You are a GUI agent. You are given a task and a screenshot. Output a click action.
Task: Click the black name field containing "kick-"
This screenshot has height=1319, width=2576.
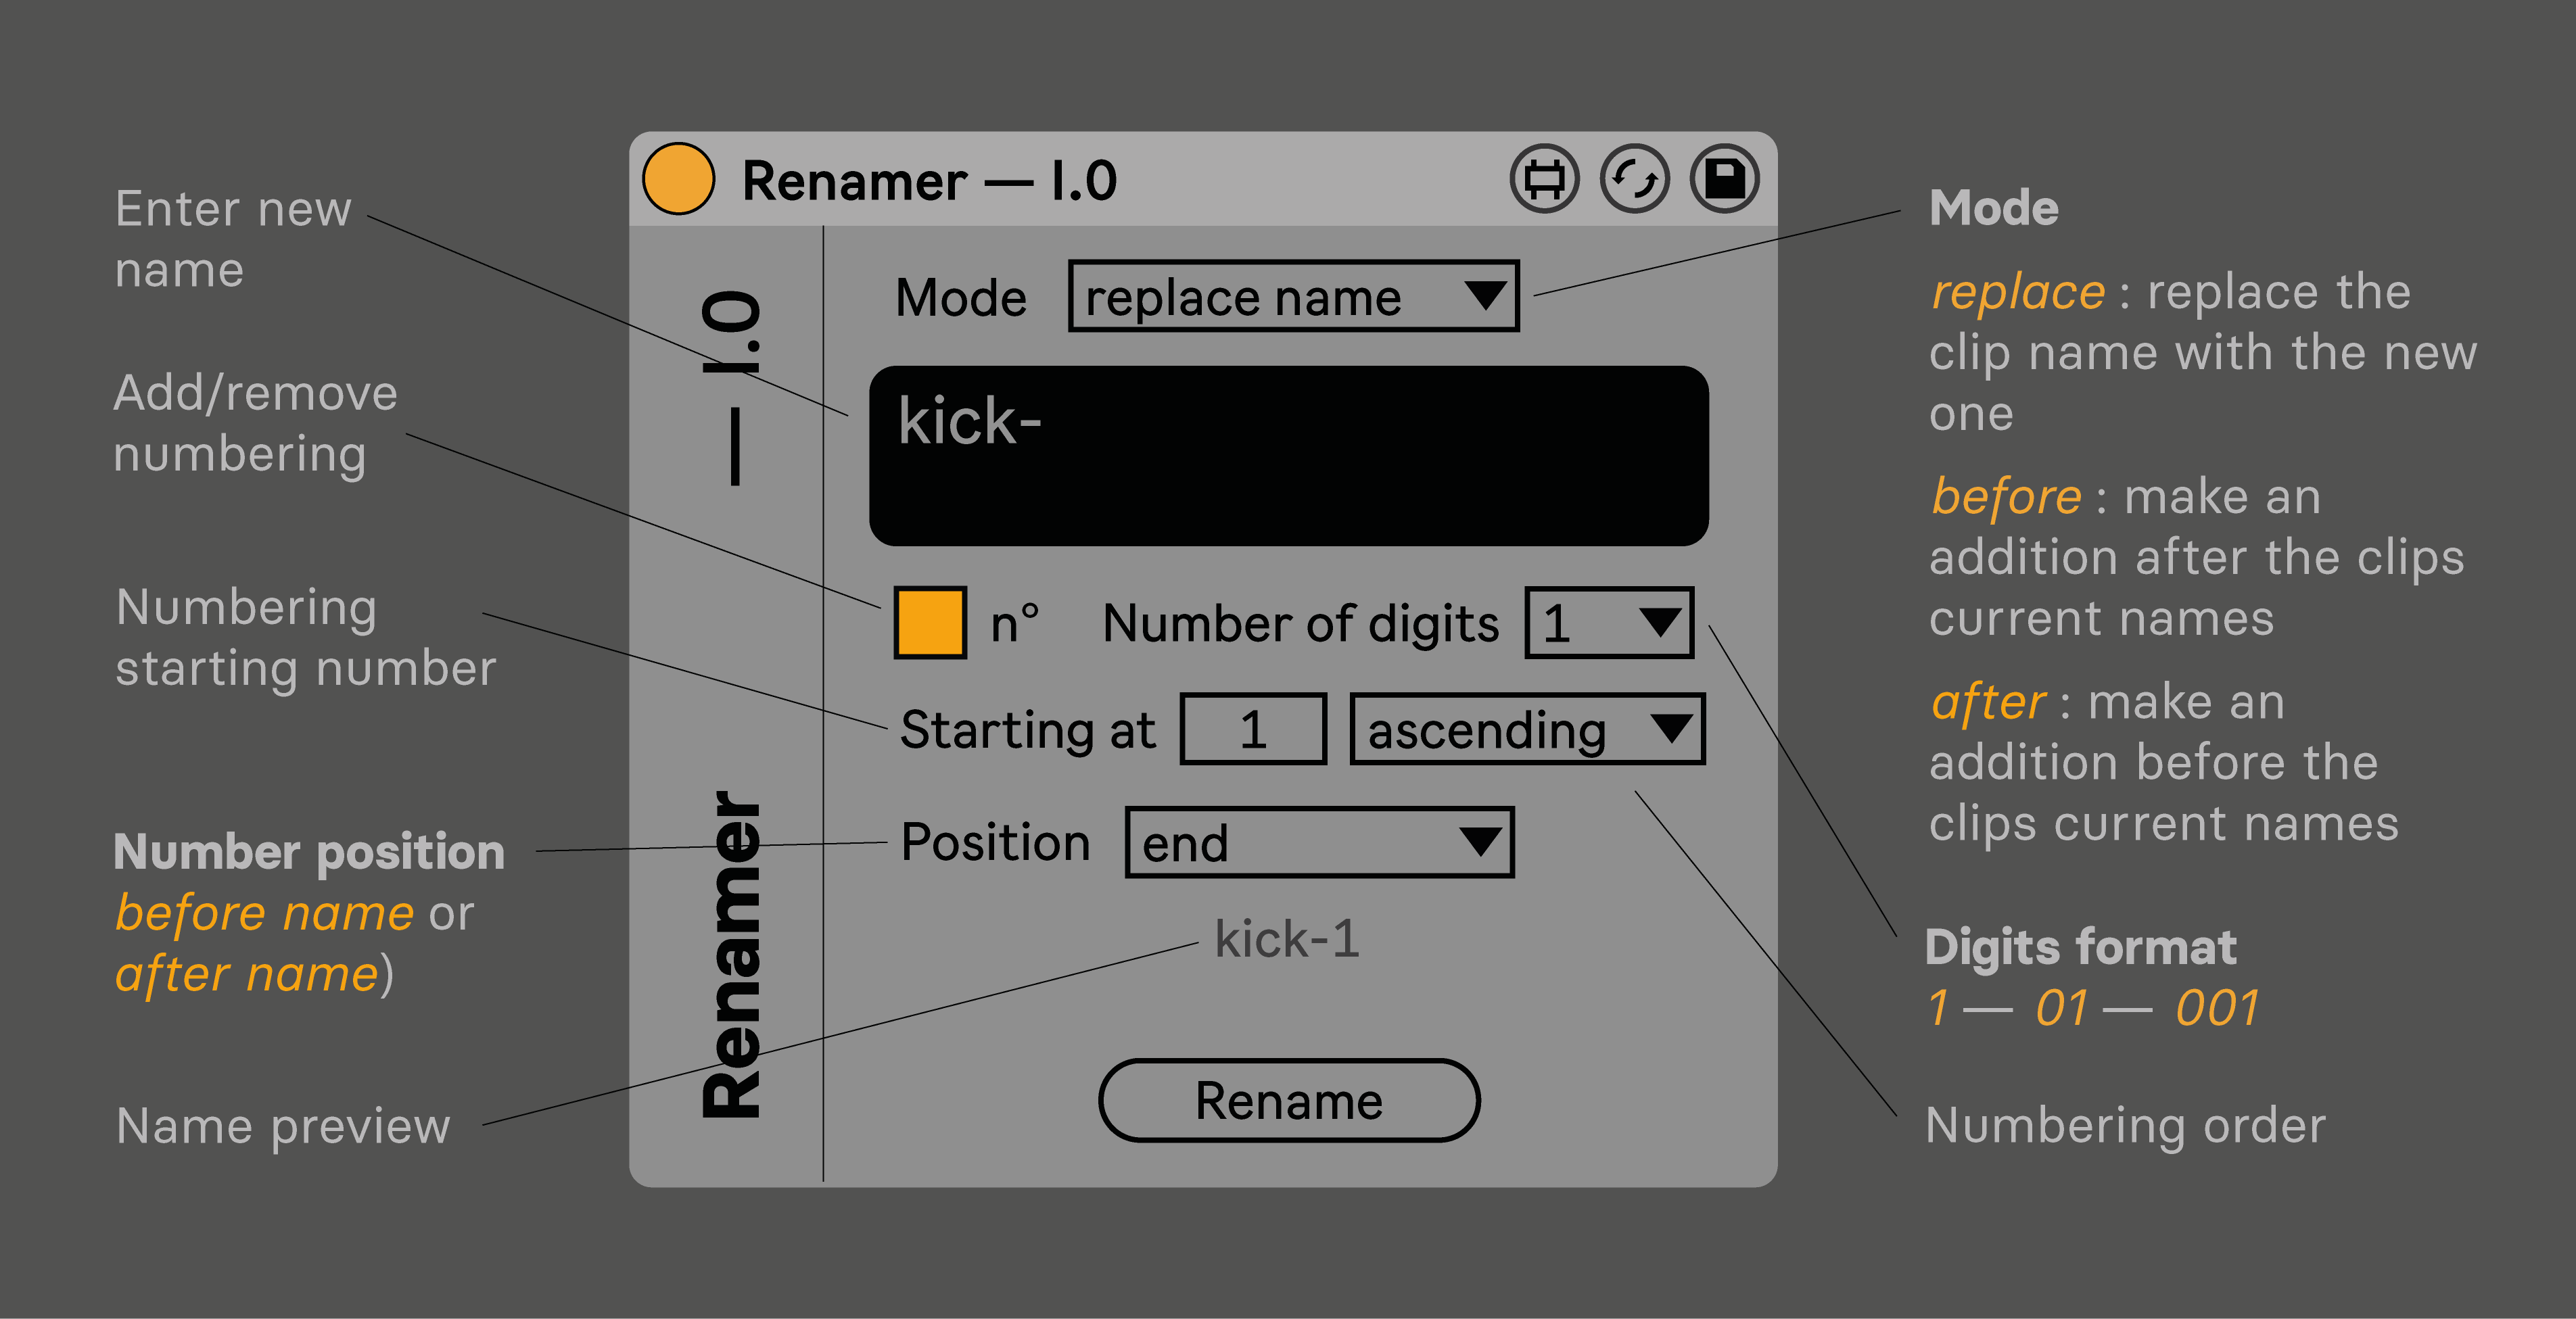[1288, 456]
